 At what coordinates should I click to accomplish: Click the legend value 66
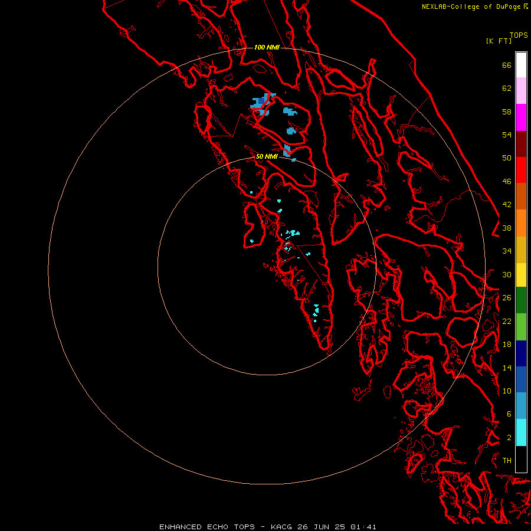click(x=507, y=65)
